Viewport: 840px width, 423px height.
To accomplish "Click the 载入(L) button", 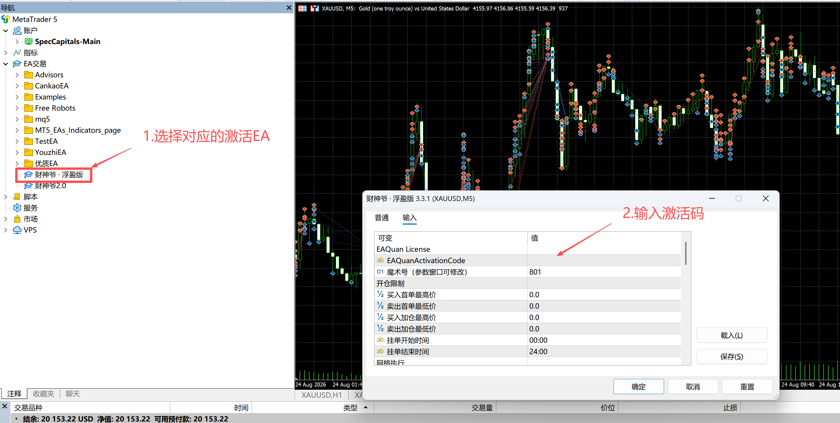I will click(x=732, y=335).
